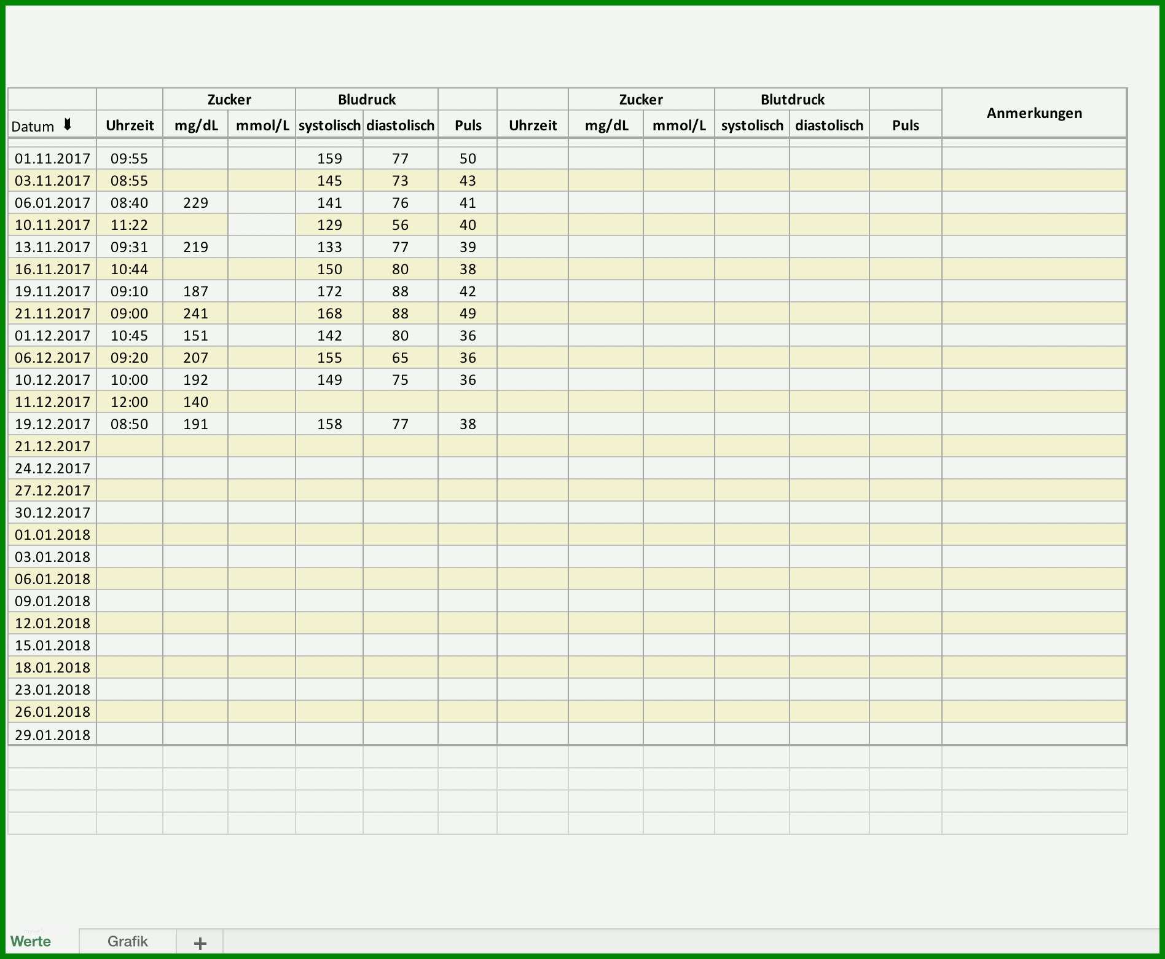This screenshot has height=959, width=1165.
Task: Select sugar value 187
Action: click(195, 291)
